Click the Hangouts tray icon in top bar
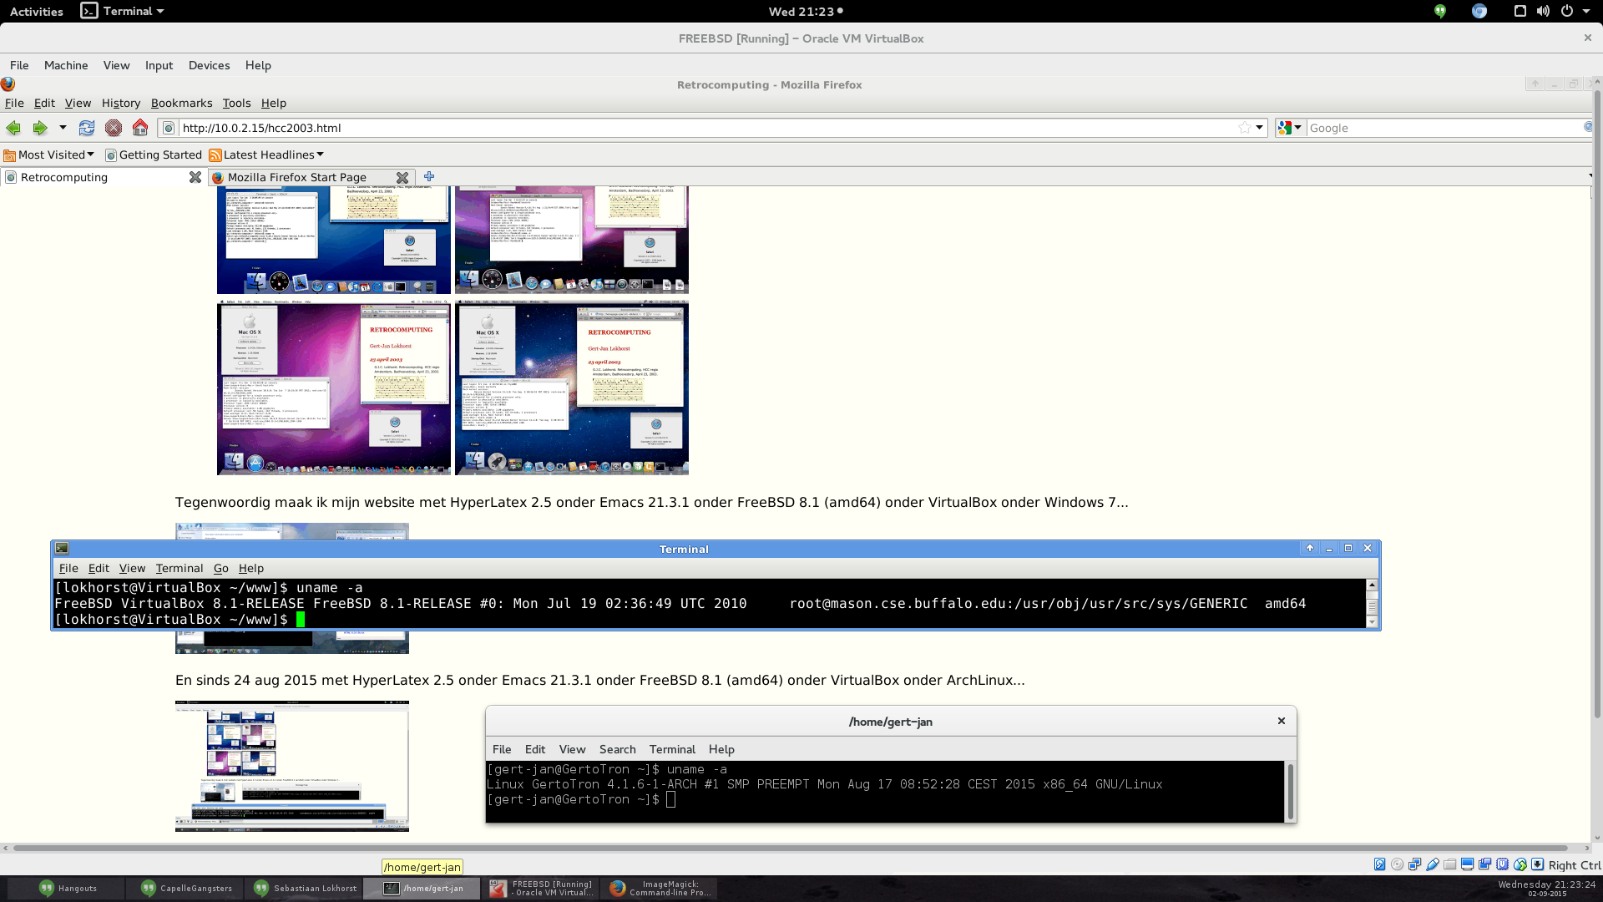The image size is (1603, 902). pos(1440,11)
